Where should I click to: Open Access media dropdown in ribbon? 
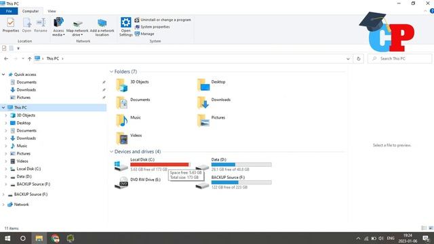58,27
